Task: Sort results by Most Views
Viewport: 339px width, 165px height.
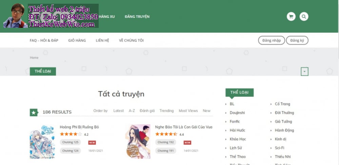Action: point(188,111)
